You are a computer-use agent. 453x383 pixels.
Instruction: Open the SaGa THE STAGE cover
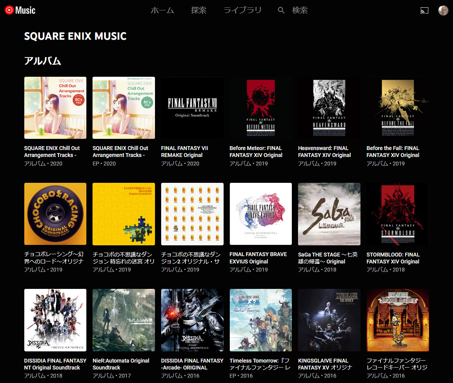coord(329,214)
